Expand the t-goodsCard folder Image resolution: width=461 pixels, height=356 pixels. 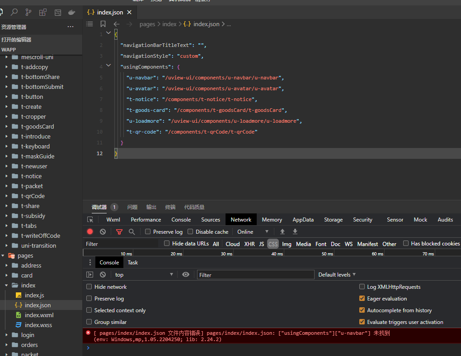tap(37, 126)
